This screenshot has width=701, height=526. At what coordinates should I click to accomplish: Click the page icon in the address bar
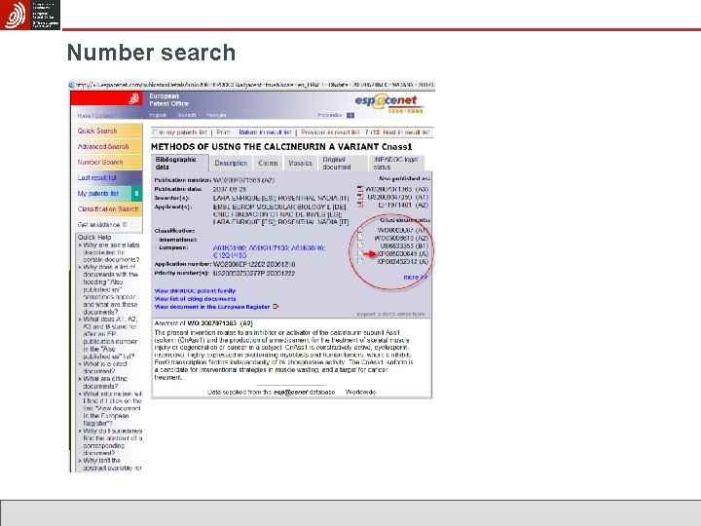coord(71,85)
